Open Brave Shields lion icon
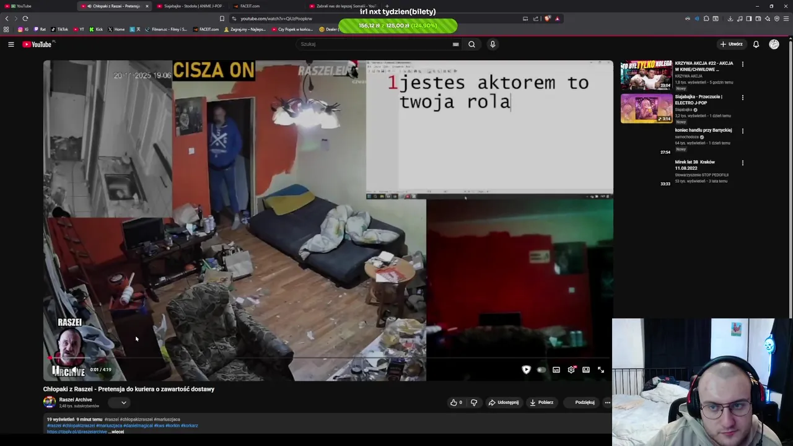 (548, 19)
